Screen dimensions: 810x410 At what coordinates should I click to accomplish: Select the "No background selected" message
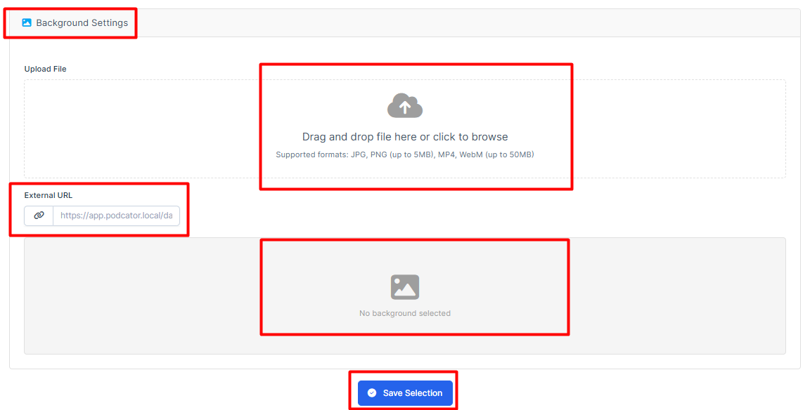coord(404,313)
